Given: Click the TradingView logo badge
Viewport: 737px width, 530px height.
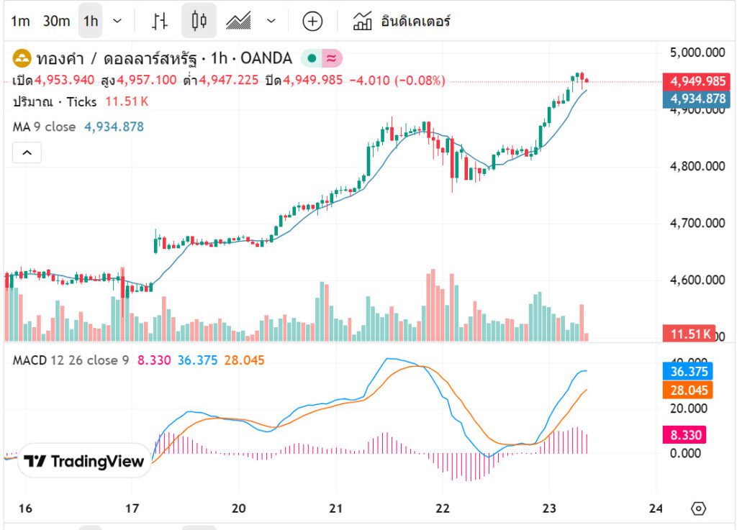Looking at the screenshot, I should click(x=84, y=462).
